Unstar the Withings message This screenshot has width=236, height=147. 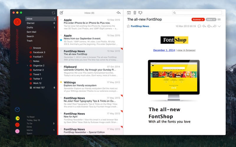(61, 82)
